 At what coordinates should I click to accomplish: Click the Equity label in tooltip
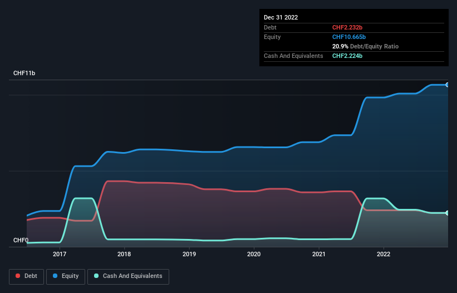(272, 37)
